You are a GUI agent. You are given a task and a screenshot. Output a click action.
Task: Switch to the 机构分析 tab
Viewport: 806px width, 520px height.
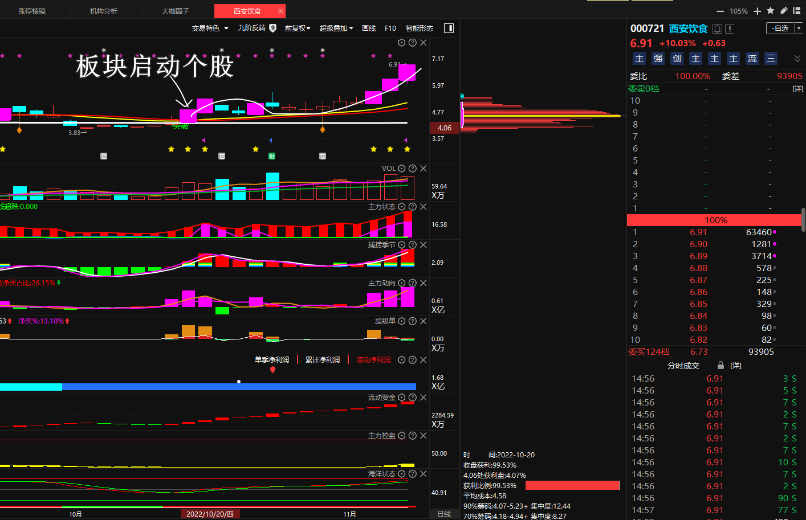click(104, 11)
